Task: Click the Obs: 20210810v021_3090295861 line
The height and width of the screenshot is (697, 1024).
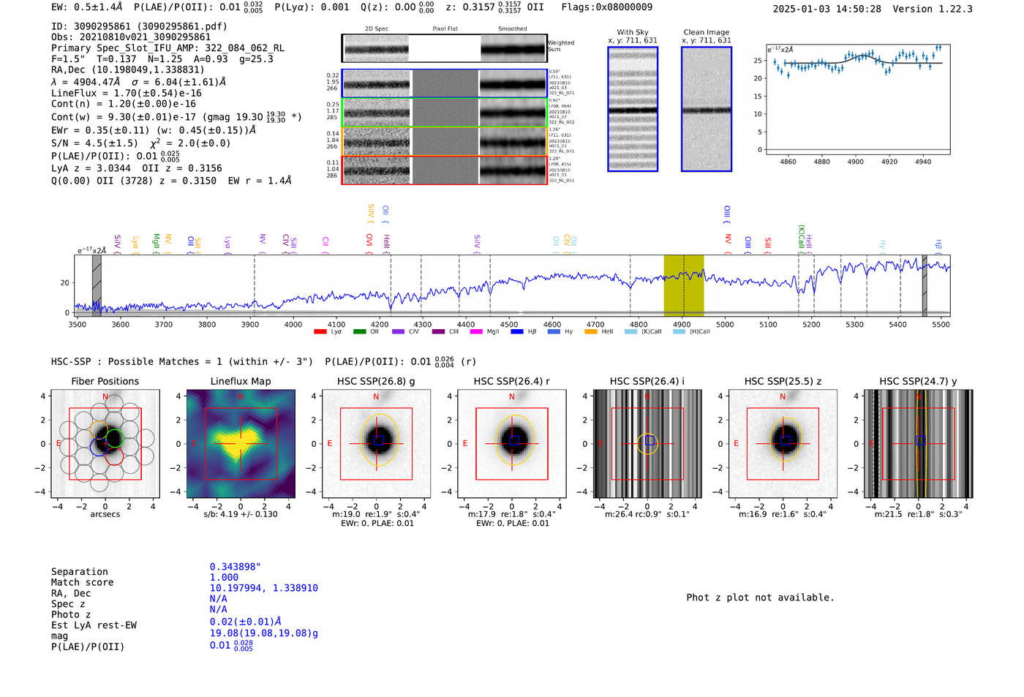Action: (x=131, y=37)
